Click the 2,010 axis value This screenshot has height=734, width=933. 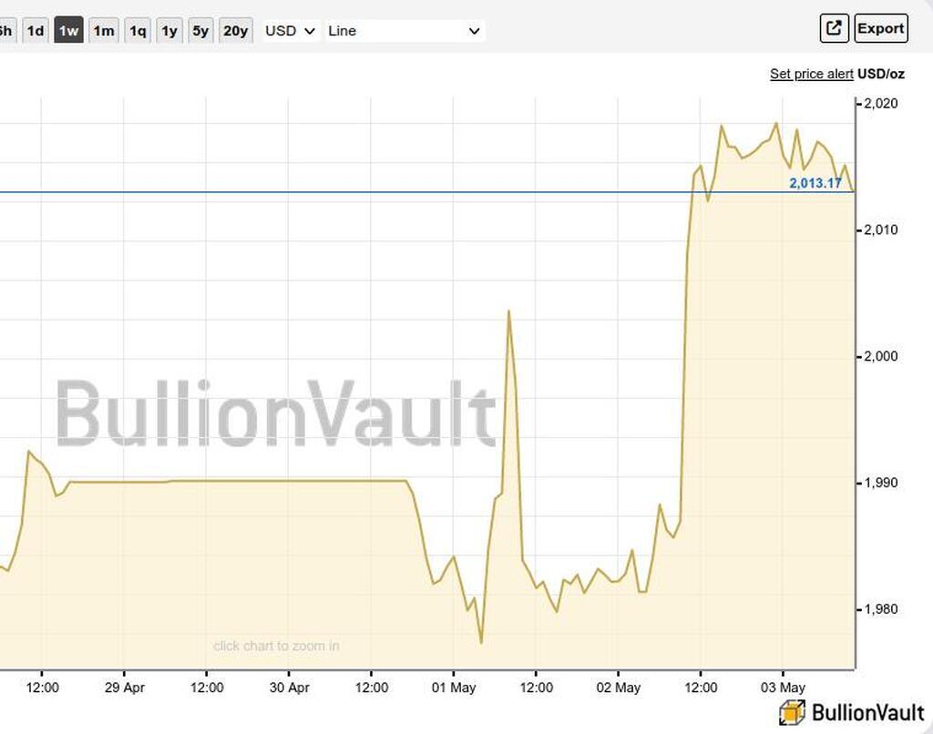point(881,229)
